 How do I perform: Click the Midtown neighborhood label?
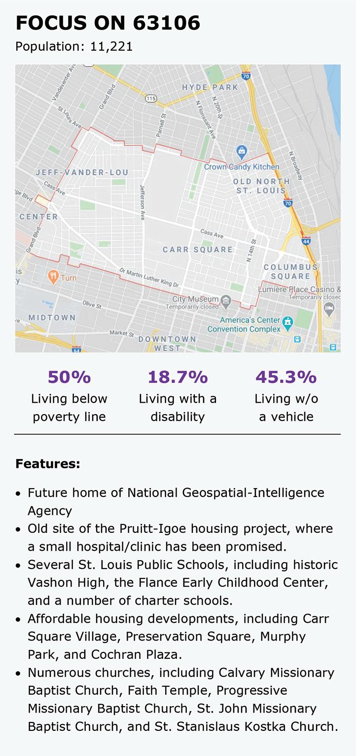[x=52, y=317]
